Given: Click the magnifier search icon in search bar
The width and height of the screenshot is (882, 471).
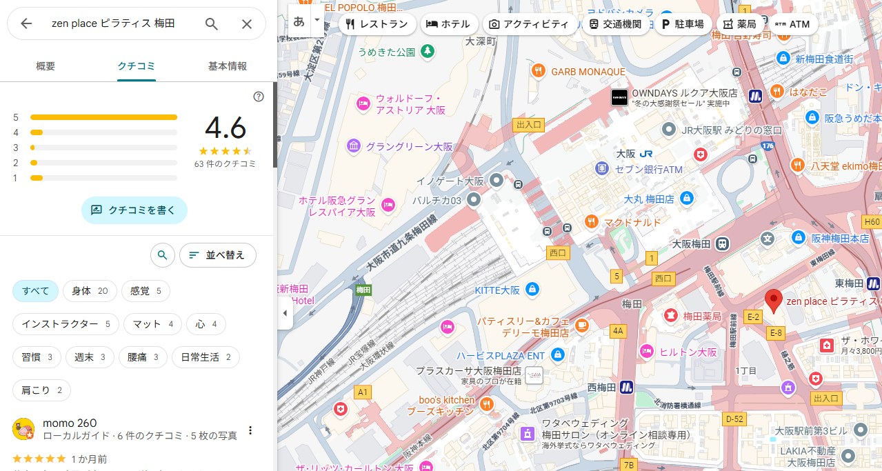Looking at the screenshot, I should point(212,23).
